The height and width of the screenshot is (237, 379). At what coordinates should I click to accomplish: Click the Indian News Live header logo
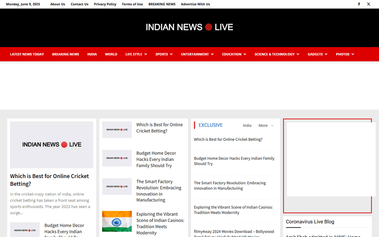(189, 27)
